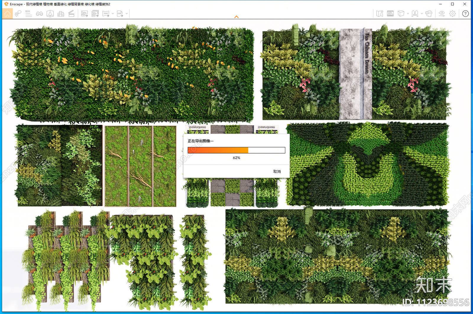Minimize the Enscape window
Image resolution: width=473 pixels, height=314 pixels.
[x=440, y=4]
